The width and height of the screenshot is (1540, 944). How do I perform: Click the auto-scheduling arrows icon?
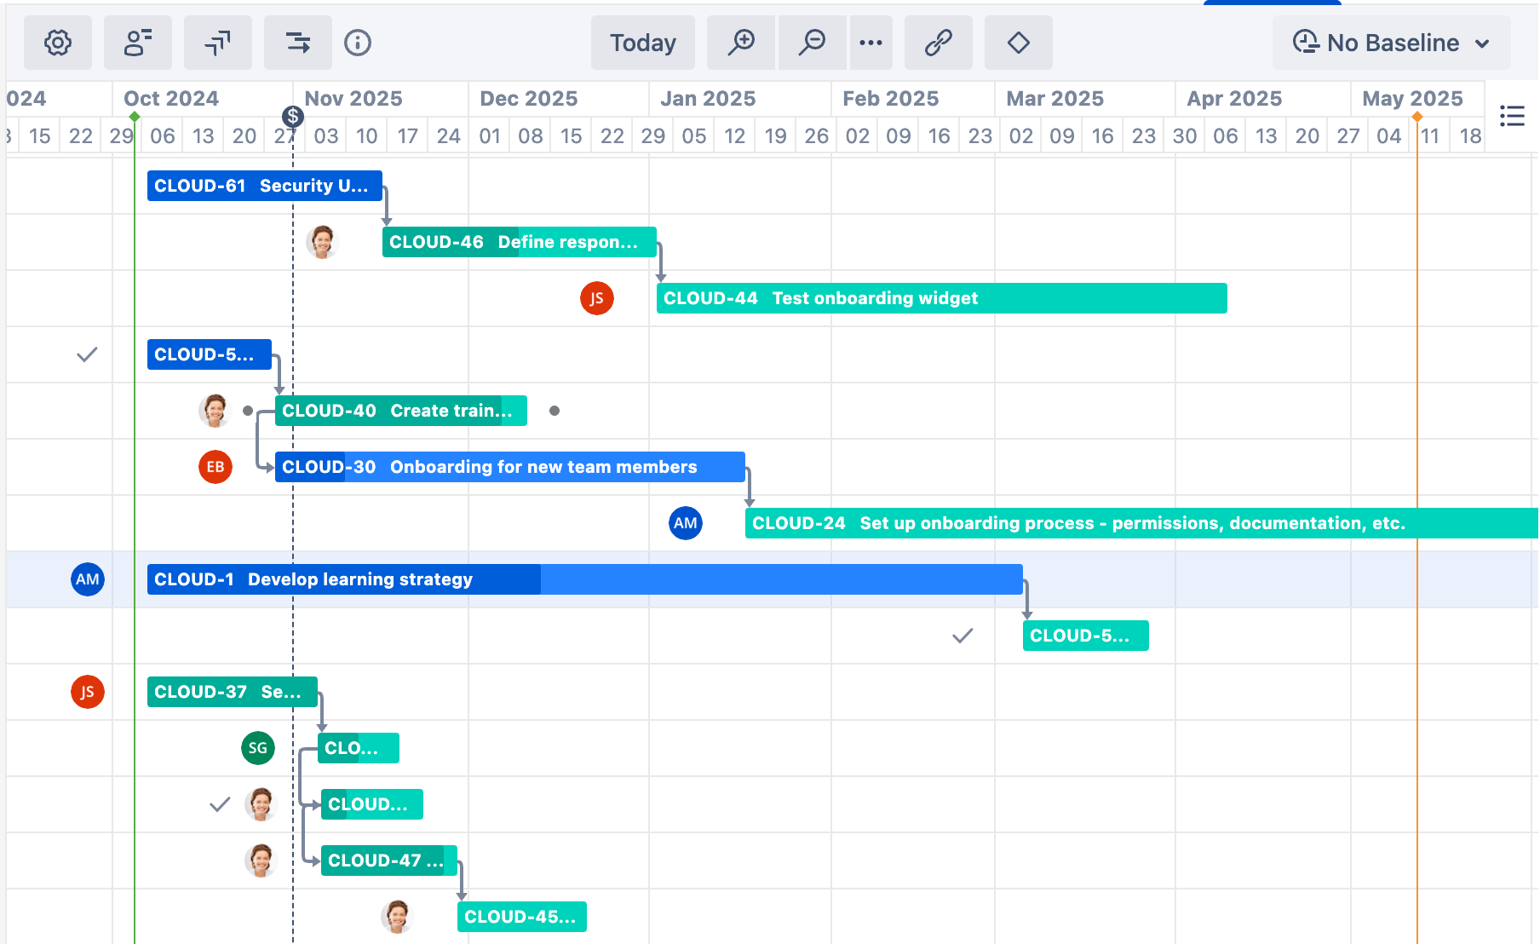(297, 43)
